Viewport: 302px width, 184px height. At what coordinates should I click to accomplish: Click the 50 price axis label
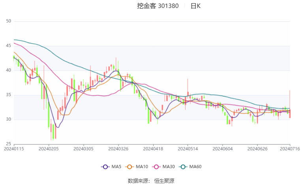click(x=8, y=21)
